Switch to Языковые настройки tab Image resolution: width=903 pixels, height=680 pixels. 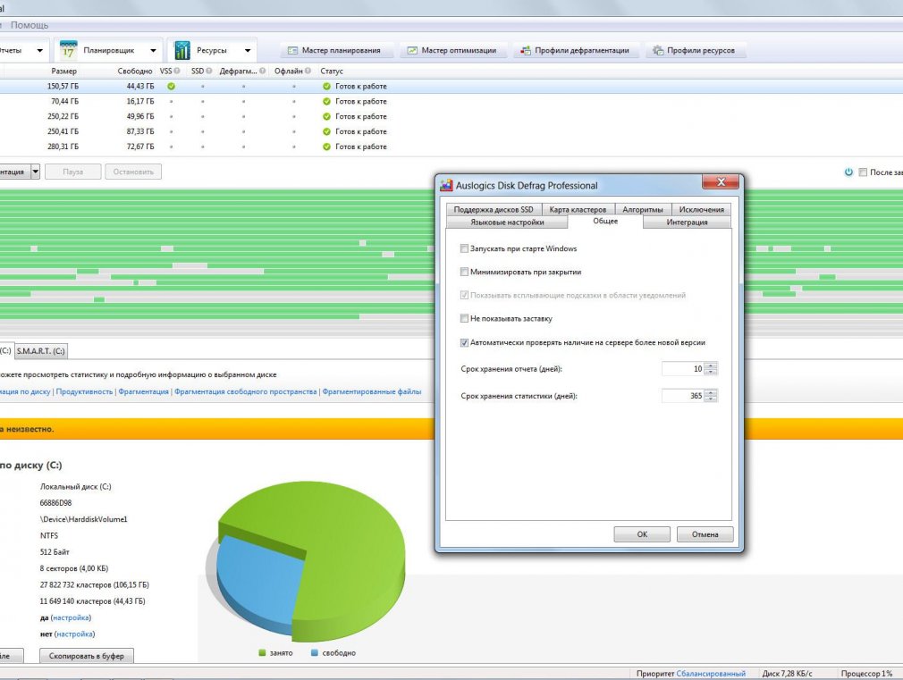coord(507,222)
